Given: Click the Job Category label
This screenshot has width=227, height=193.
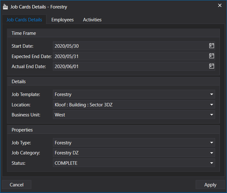Looking at the screenshot, I should (26, 153).
